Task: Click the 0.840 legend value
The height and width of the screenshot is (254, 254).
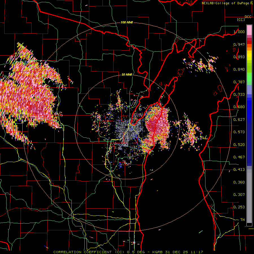Action: click(x=239, y=69)
